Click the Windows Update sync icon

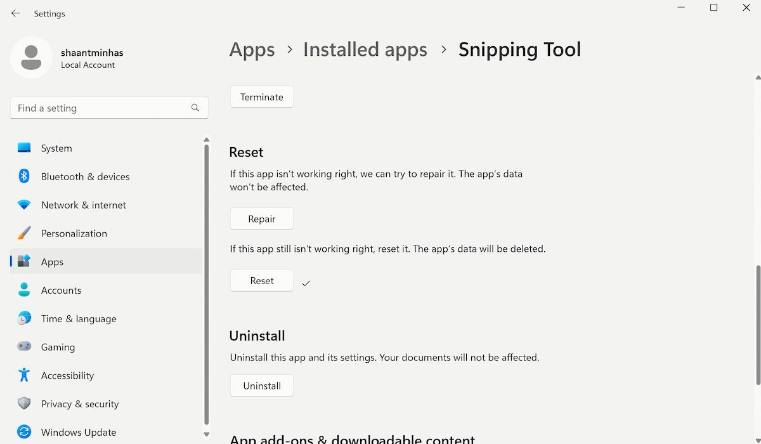(x=24, y=432)
